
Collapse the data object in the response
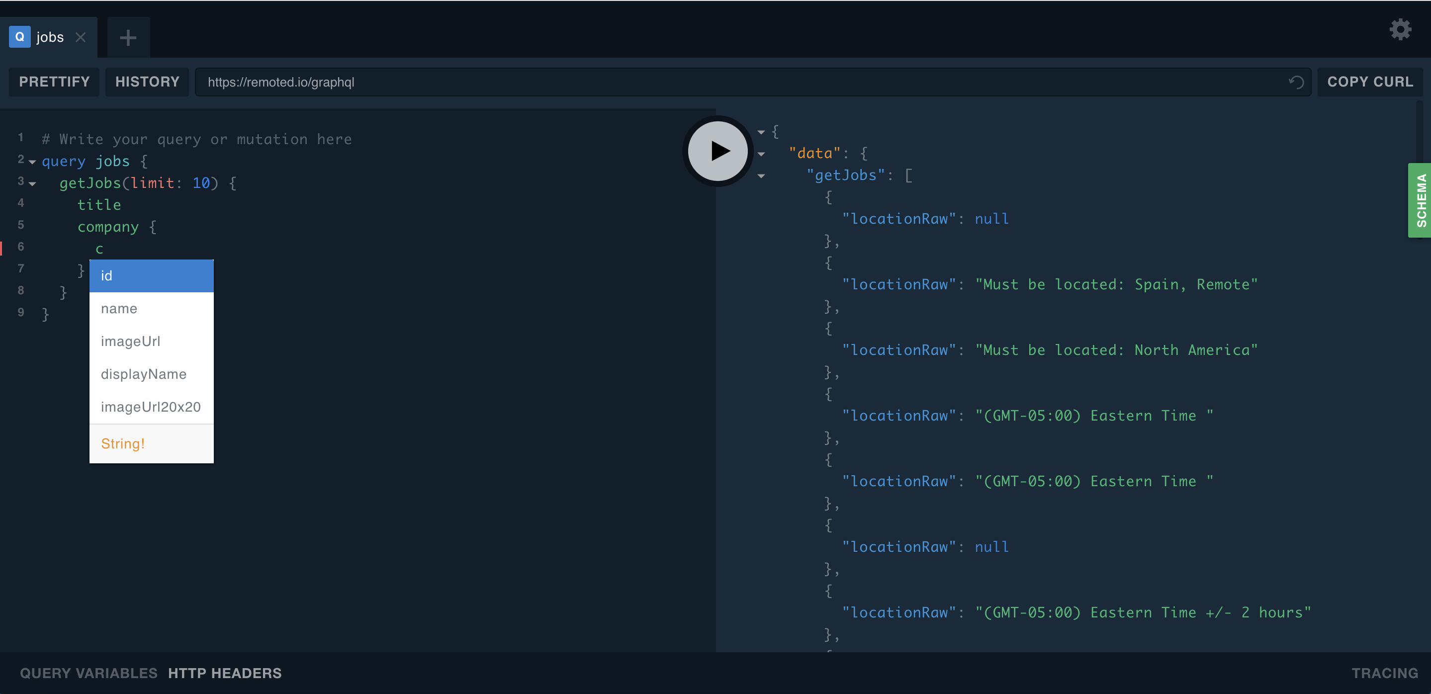pyautogui.click(x=761, y=153)
